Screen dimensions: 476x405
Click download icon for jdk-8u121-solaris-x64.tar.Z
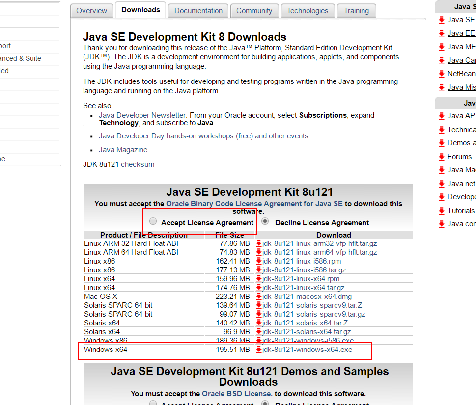coord(259,323)
